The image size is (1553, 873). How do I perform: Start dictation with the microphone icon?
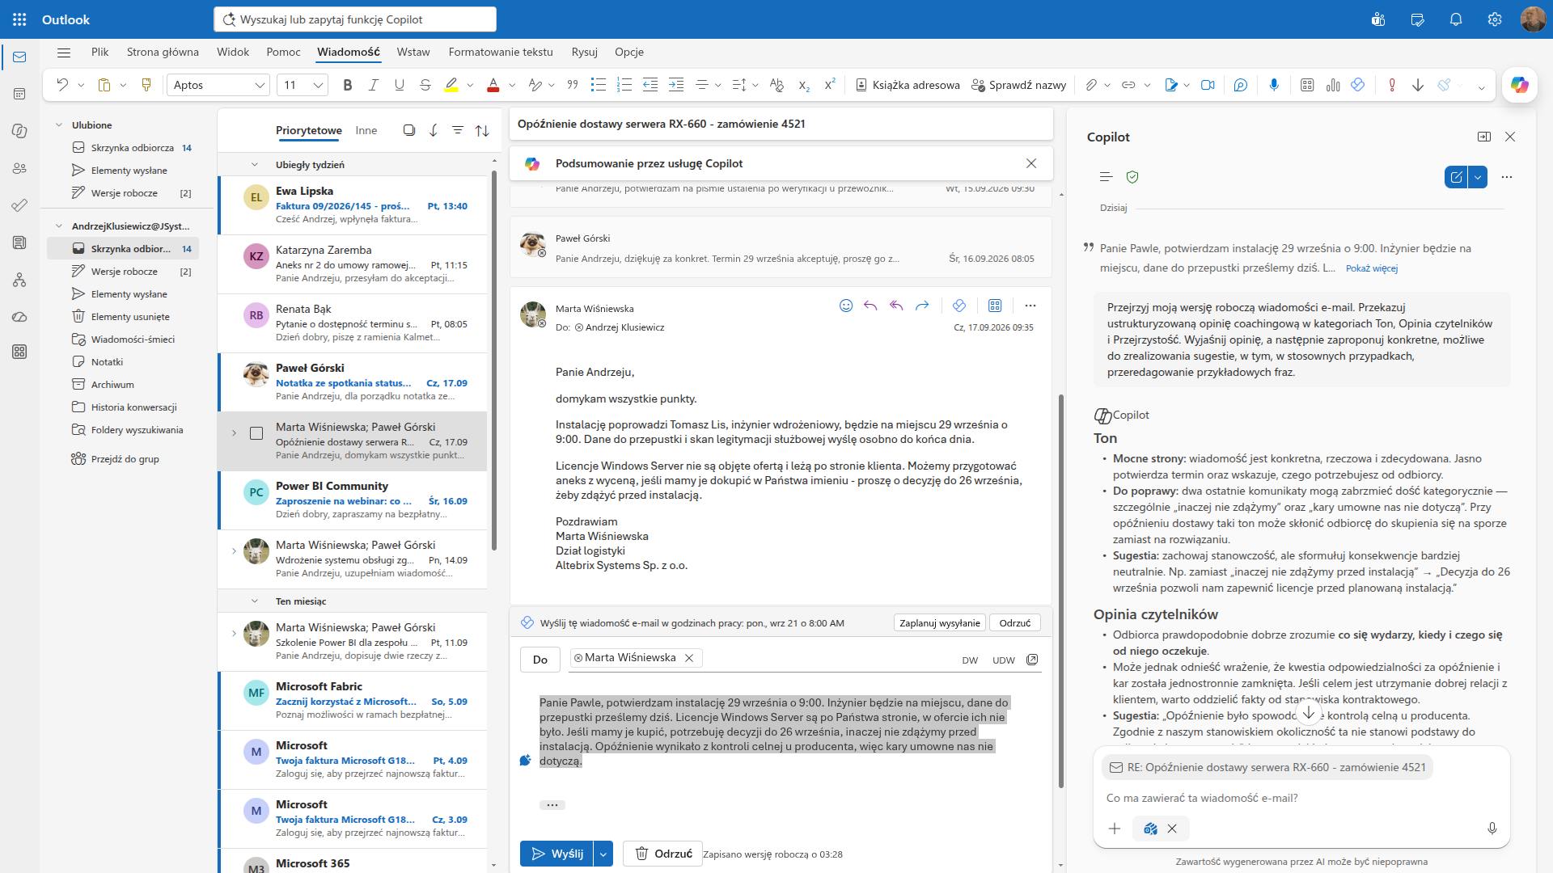click(x=1274, y=85)
